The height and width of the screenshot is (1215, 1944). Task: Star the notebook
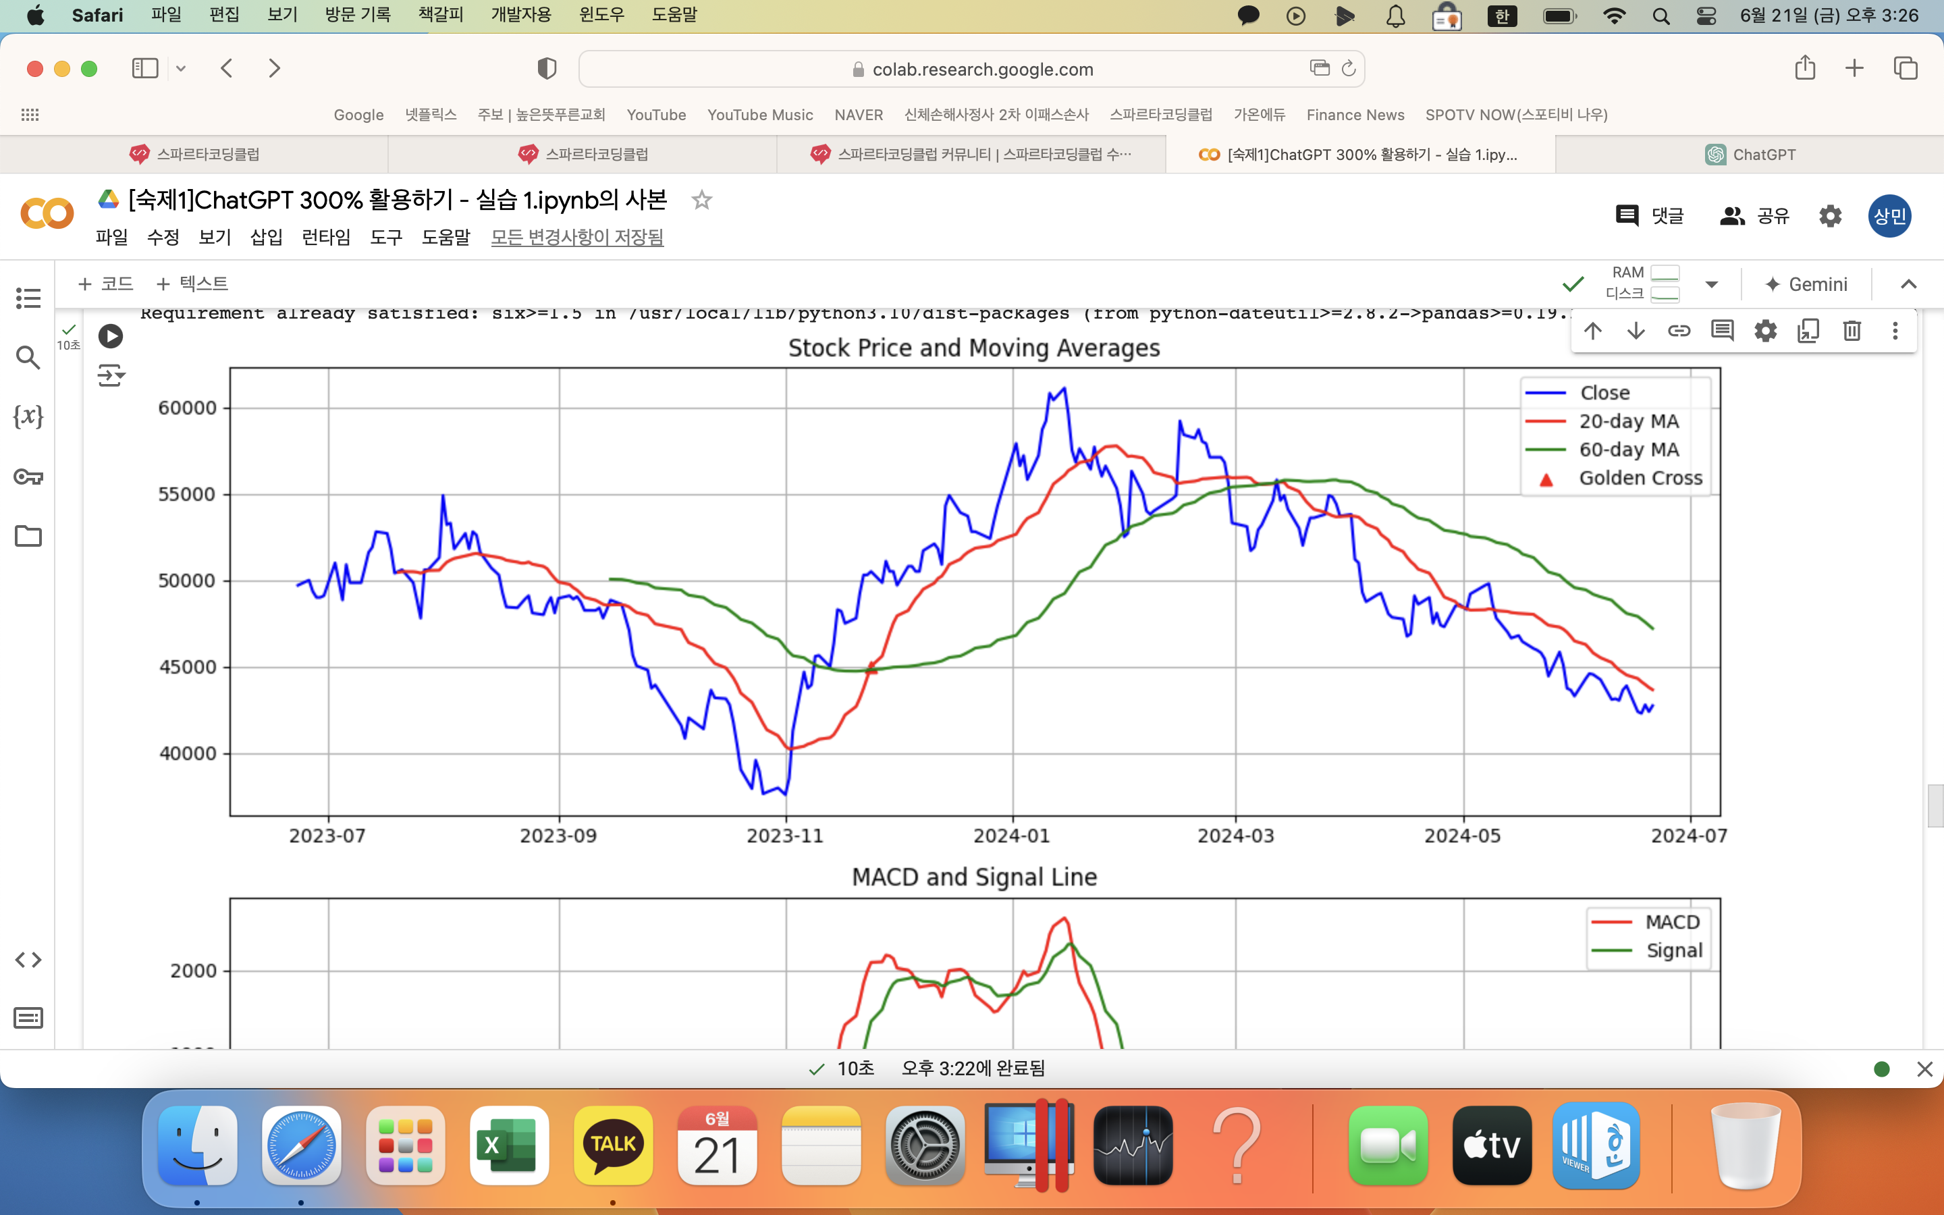[x=702, y=199]
